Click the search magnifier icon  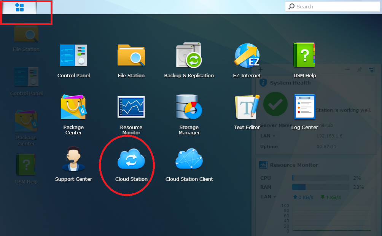[291, 6]
